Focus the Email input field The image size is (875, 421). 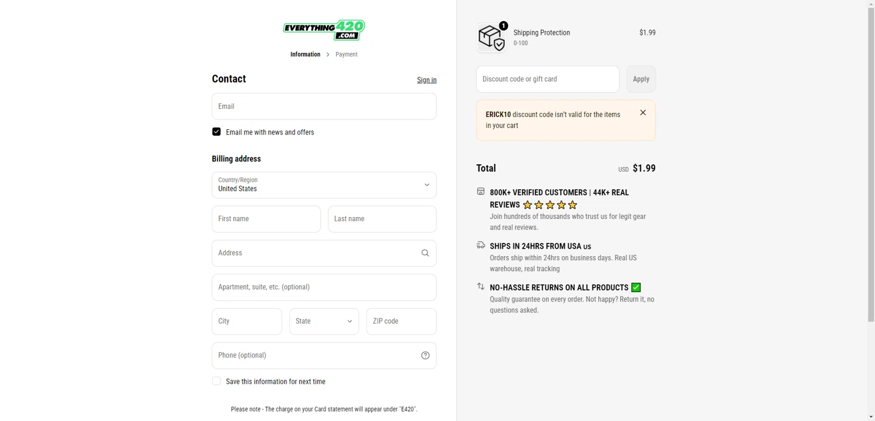(324, 107)
